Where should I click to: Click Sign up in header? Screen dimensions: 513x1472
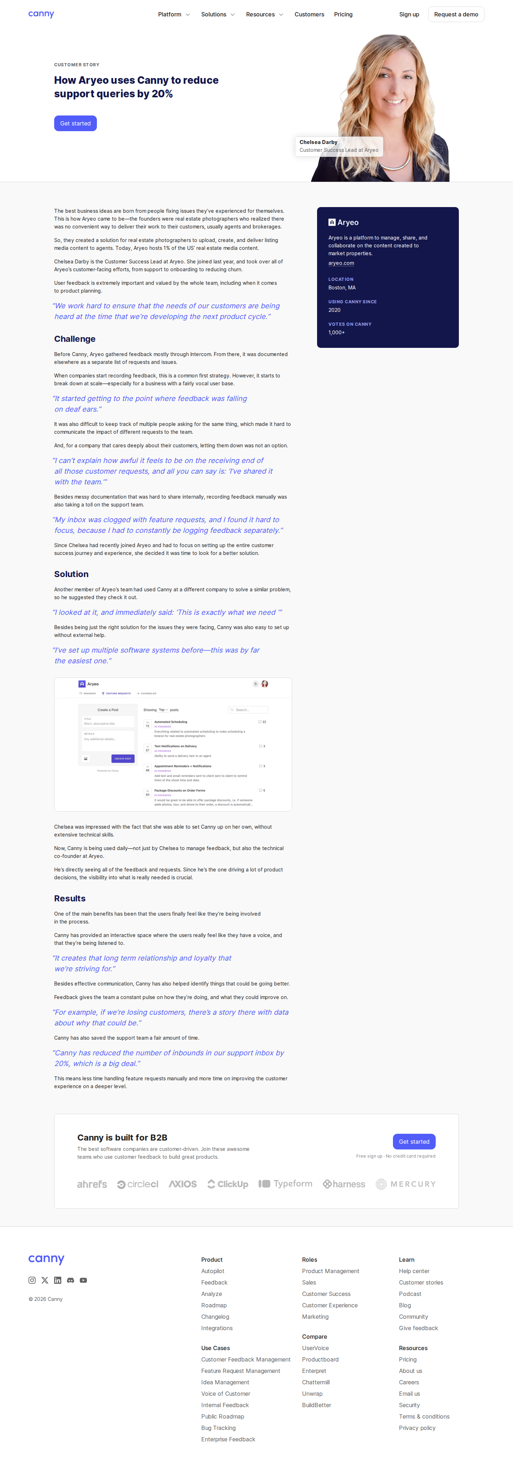pyautogui.click(x=409, y=14)
